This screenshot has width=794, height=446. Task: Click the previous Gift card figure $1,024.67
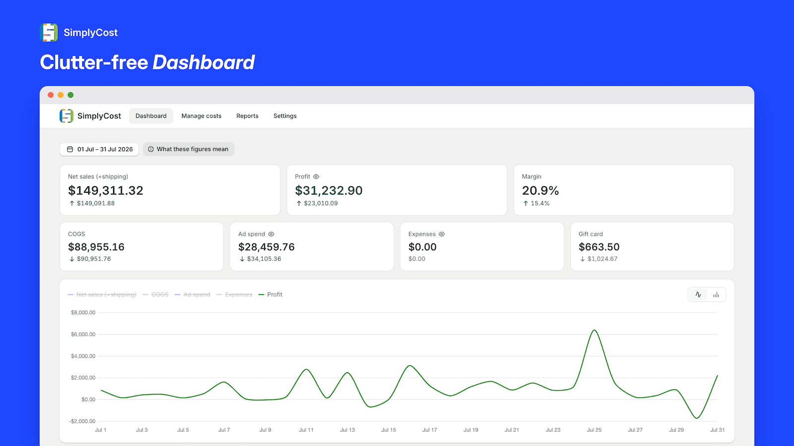(x=602, y=259)
